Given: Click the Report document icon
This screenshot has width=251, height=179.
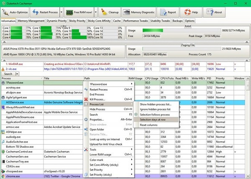Looking at the screenshot, I should click(163, 12).
